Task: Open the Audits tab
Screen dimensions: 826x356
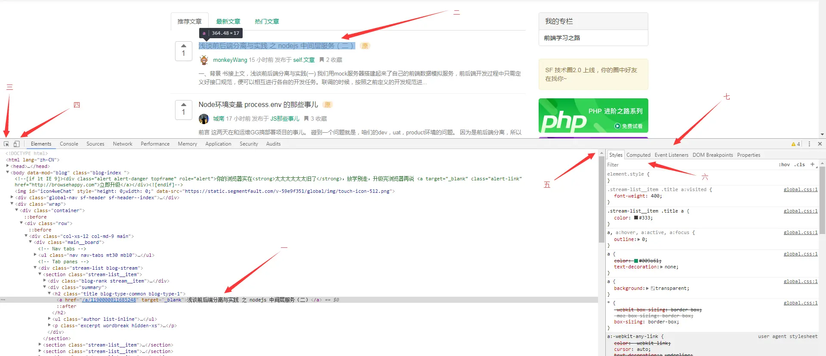Action: (x=273, y=144)
